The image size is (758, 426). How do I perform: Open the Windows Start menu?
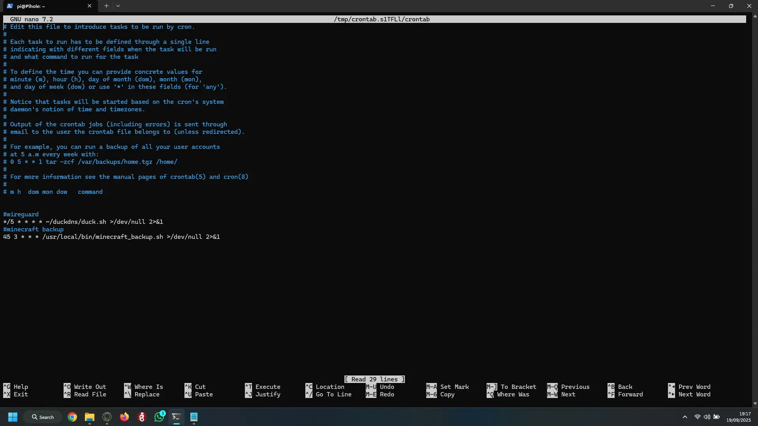tap(12, 417)
